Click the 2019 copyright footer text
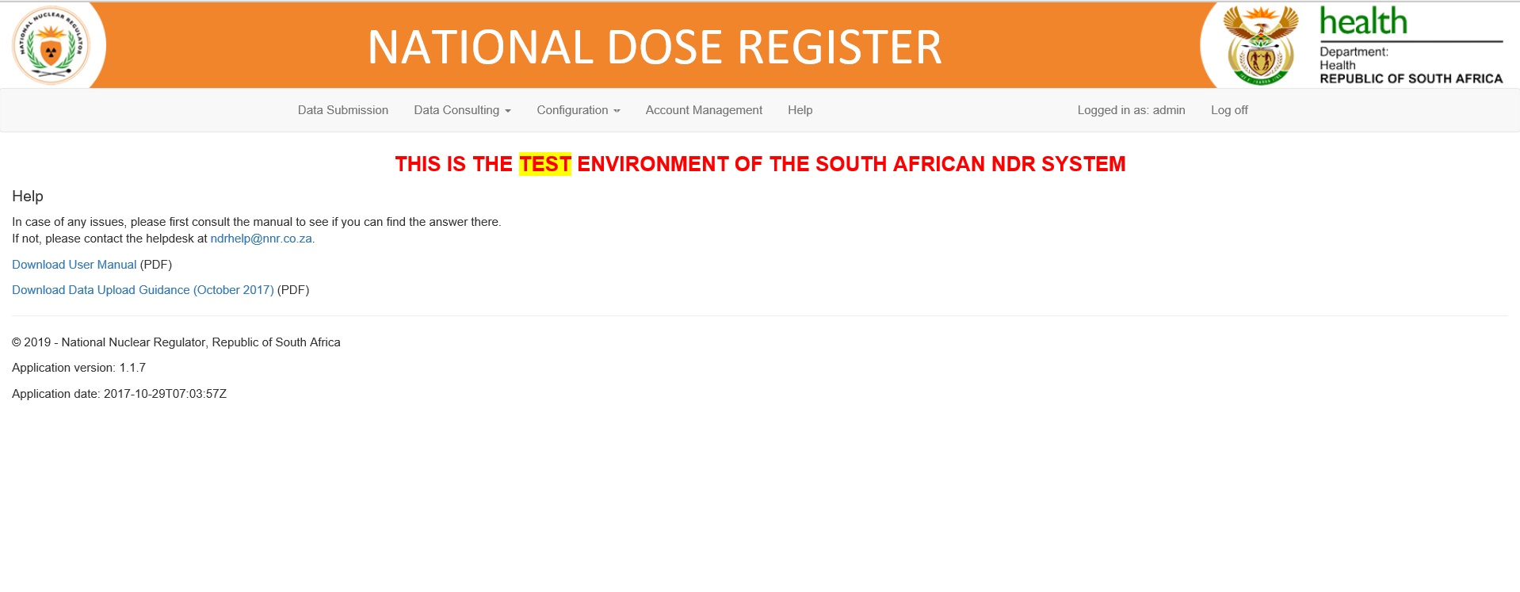This screenshot has width=1520, height=592. (176, 342)
